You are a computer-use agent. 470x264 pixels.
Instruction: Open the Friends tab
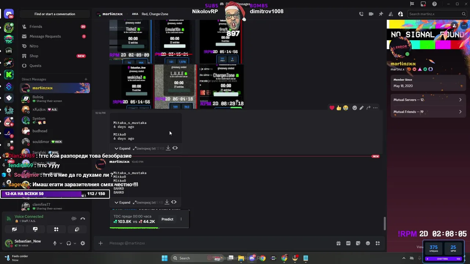point(55,26)
